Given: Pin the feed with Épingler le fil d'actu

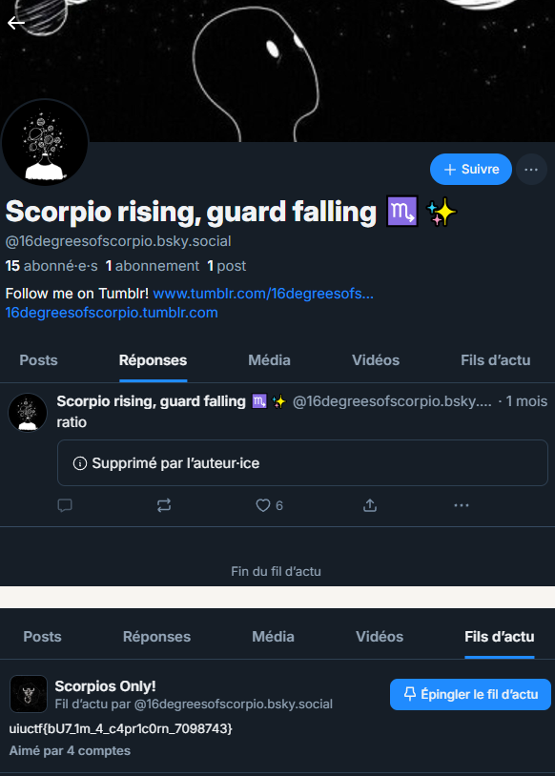Looking at the screenshot, I should 470,694.
